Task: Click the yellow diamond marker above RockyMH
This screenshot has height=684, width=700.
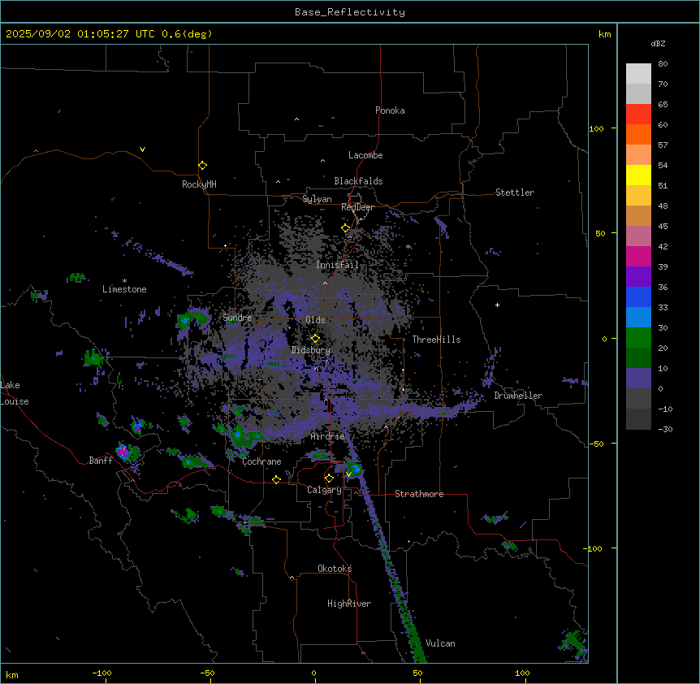Action: pos(202,165)
